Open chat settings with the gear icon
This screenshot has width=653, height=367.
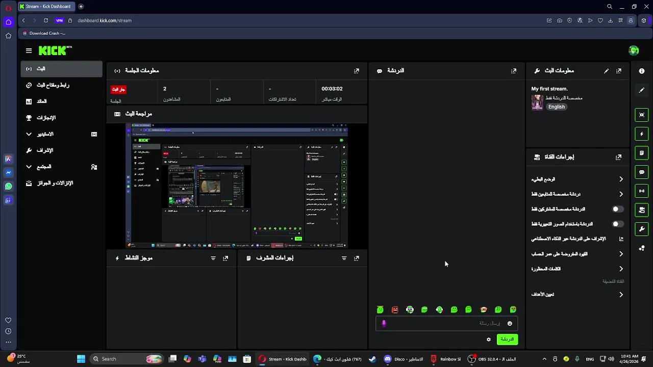click(x=489, y=339)
